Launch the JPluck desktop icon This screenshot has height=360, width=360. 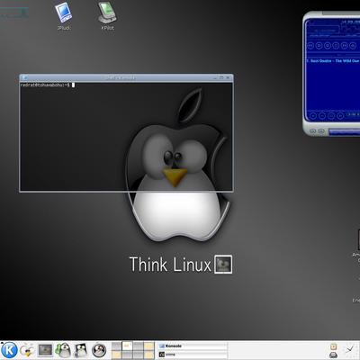point(64,16)
